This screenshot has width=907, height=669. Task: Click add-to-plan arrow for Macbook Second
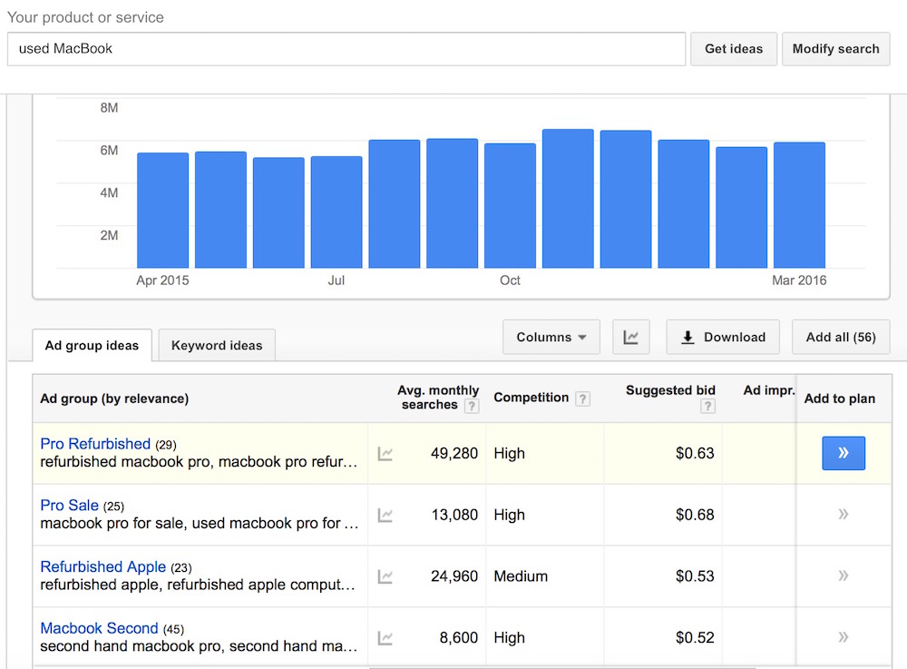tap(843, 637)
